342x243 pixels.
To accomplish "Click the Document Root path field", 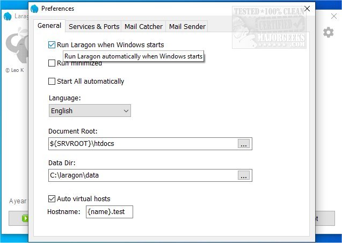I will (x=142, y=144).
